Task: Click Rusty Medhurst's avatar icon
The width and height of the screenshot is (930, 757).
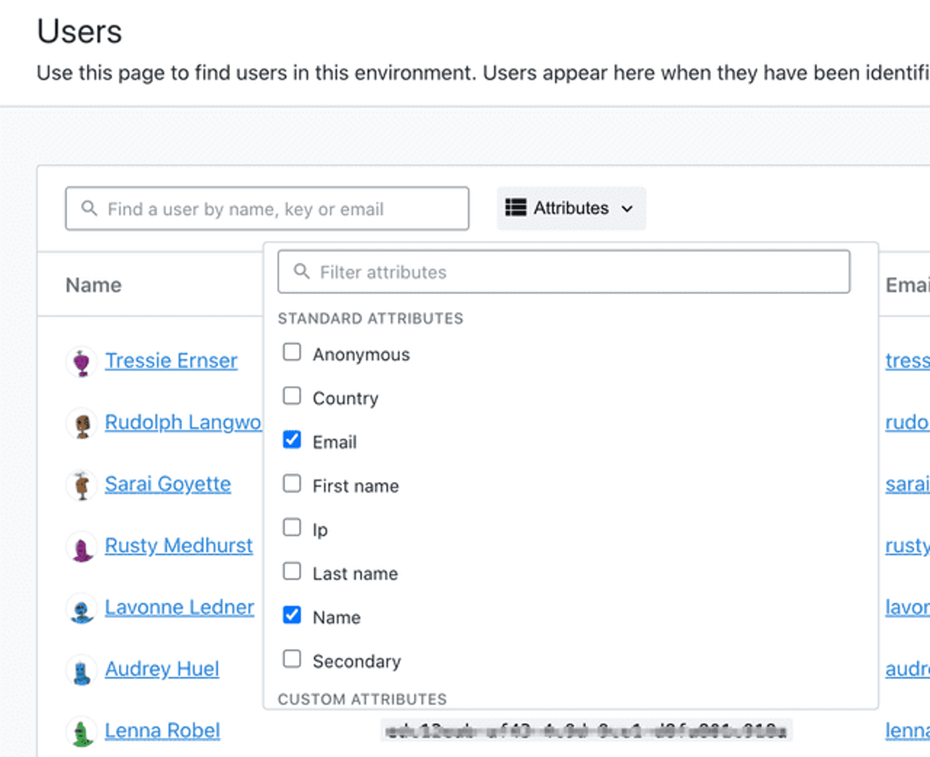Action: pos(81,545)
